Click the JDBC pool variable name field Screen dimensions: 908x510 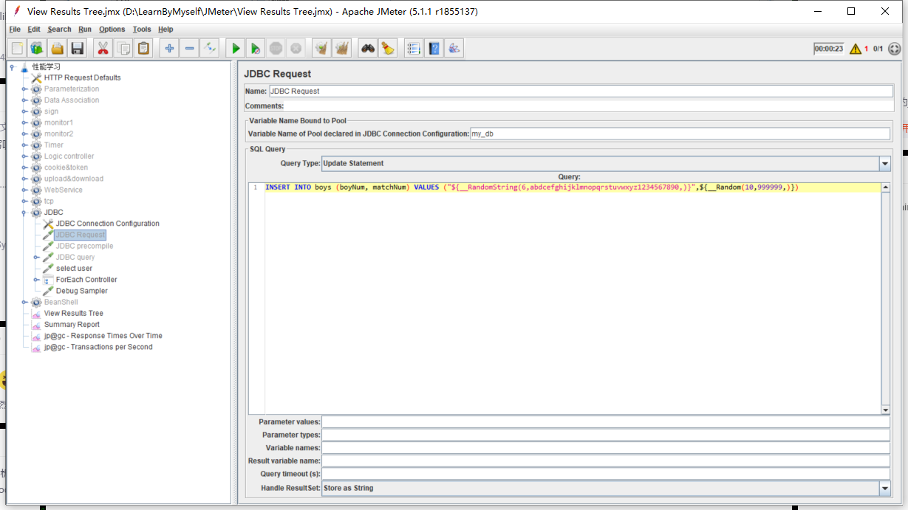click(x=680, y=134)
